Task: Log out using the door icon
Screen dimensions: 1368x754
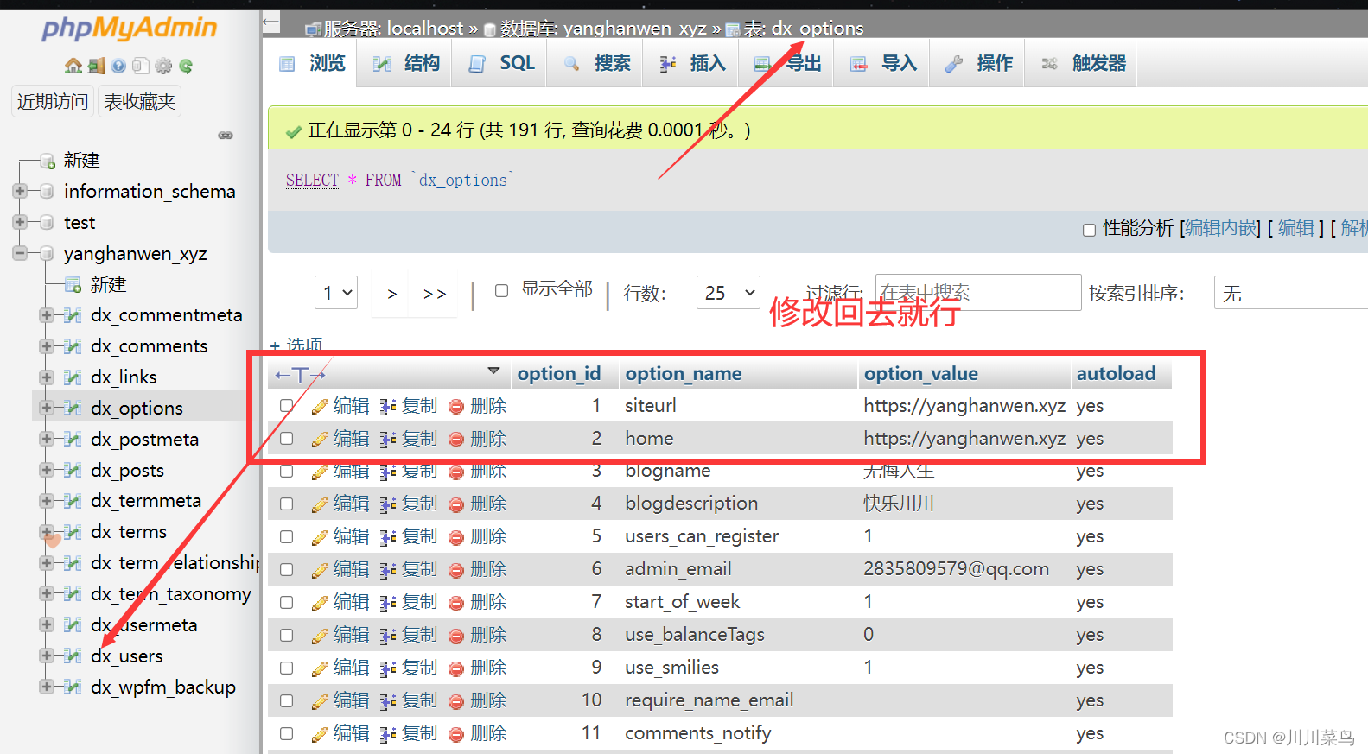Action: 96,66
